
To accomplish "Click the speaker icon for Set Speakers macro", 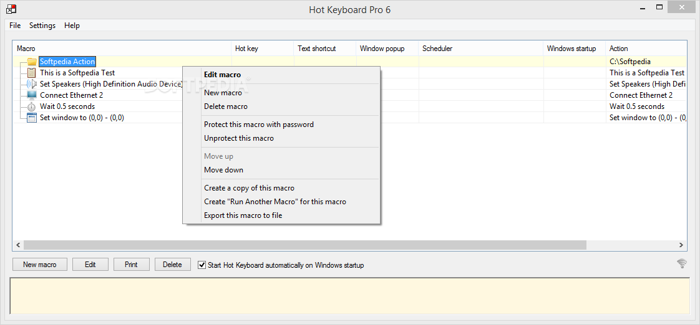I will pos(32,84).
